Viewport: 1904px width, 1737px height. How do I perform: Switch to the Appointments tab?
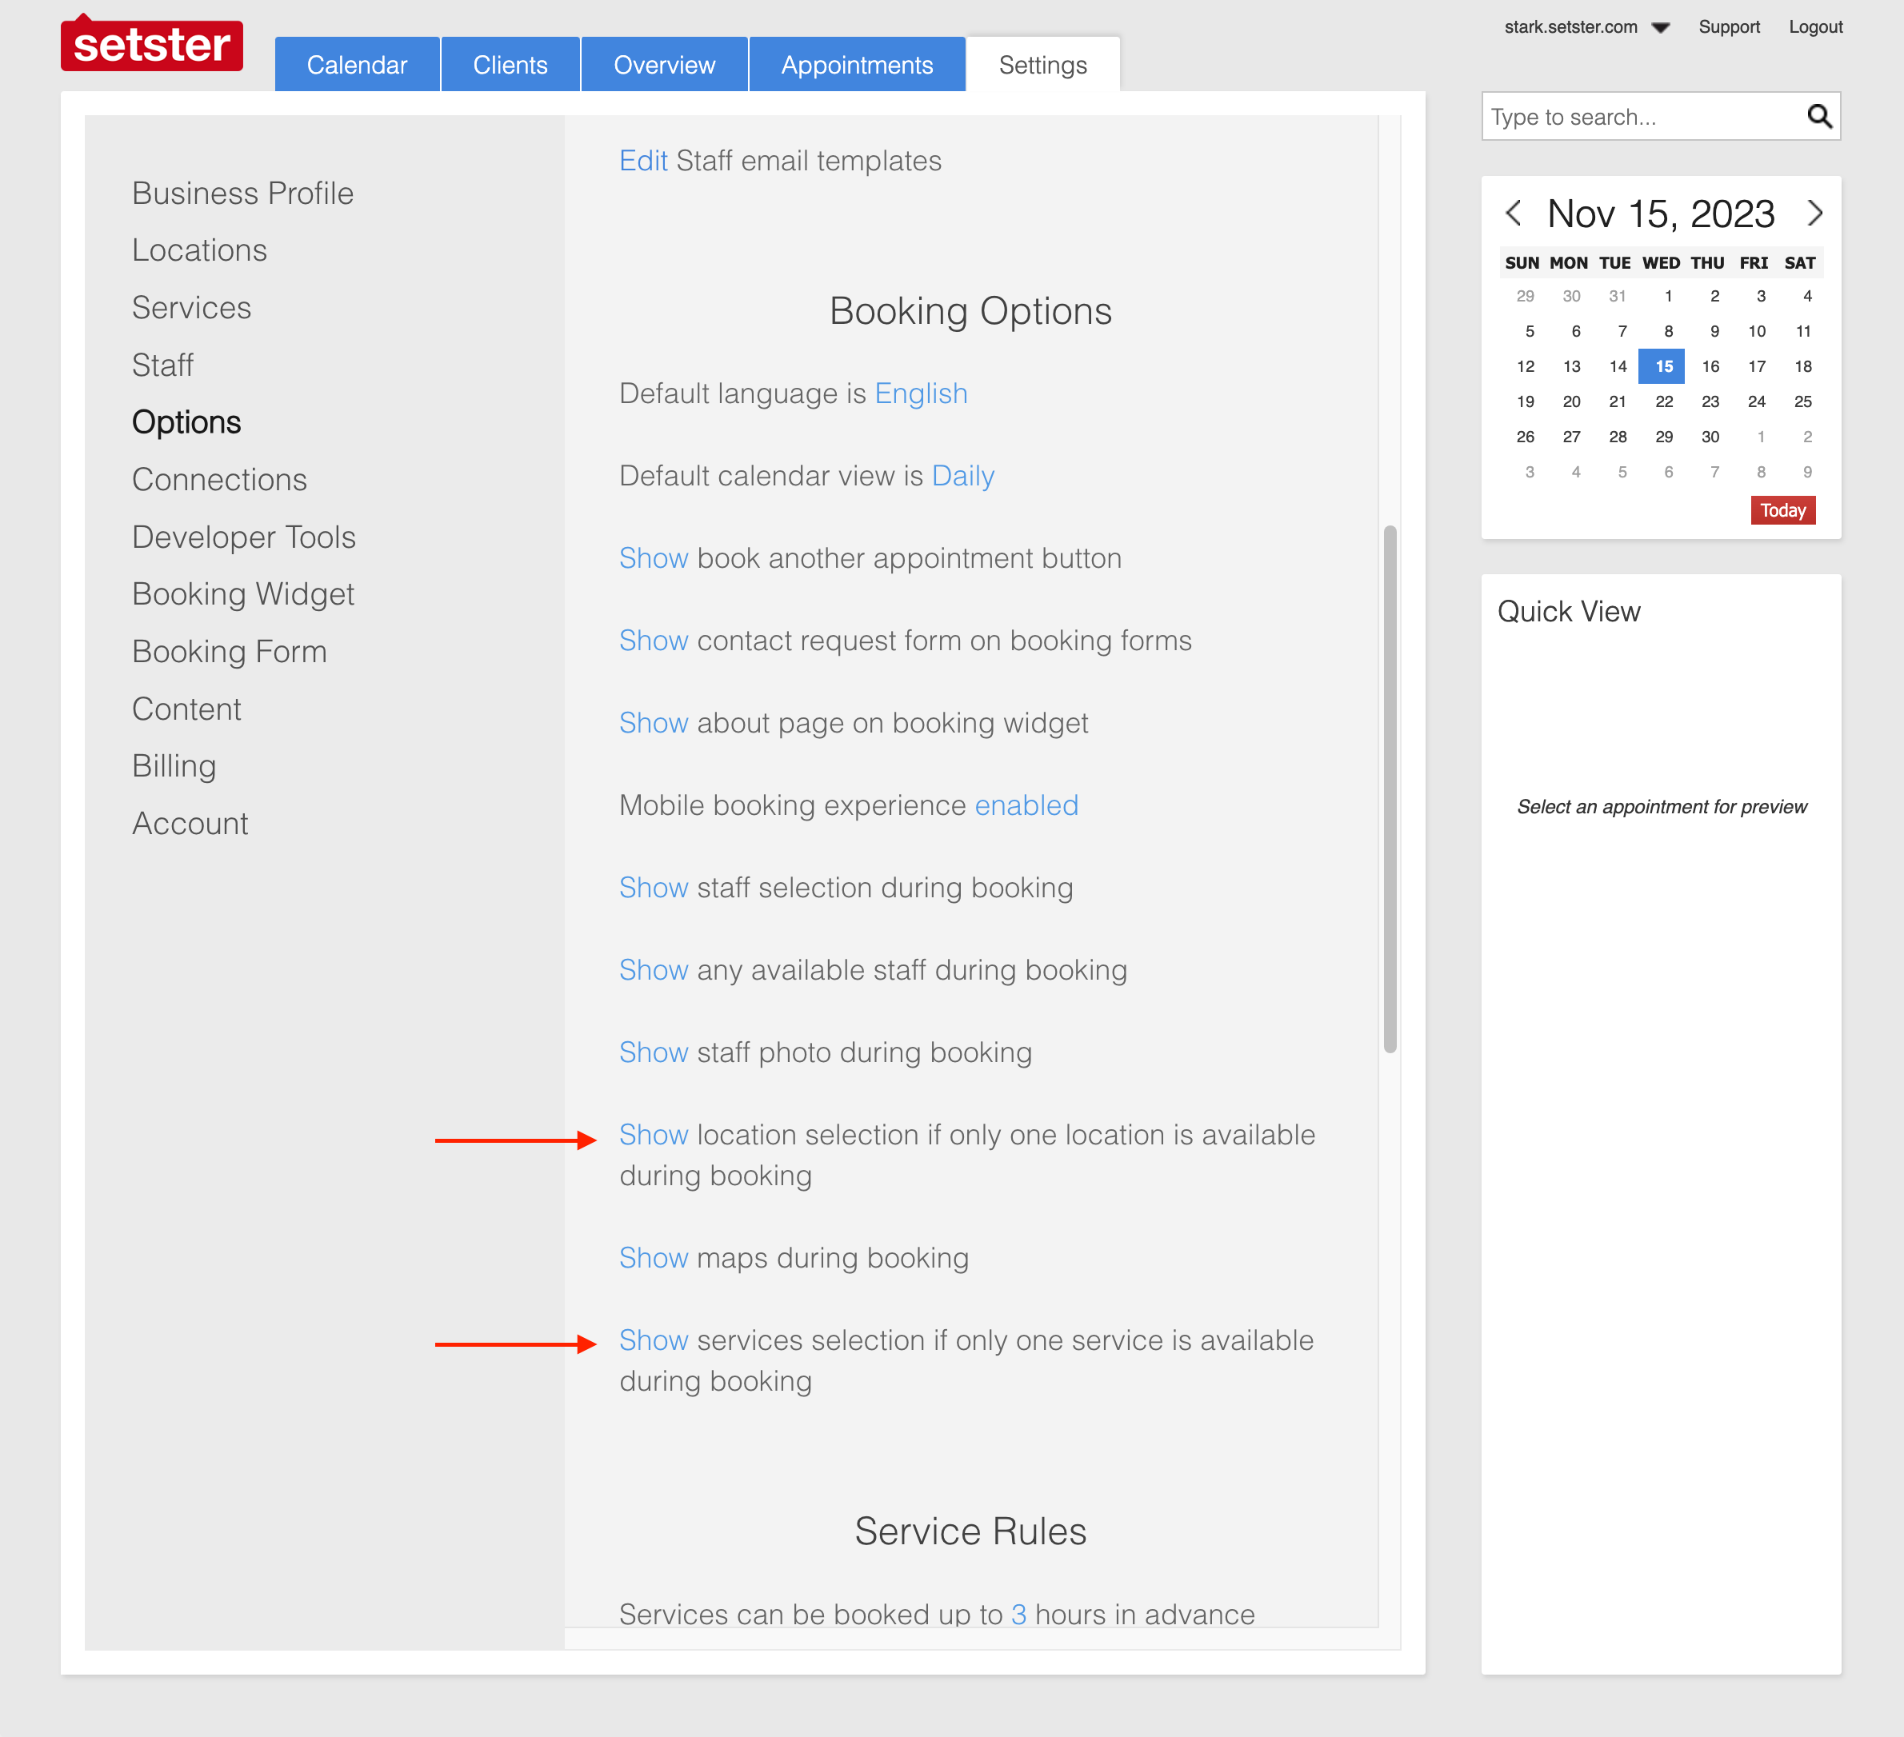pos(856,64)
